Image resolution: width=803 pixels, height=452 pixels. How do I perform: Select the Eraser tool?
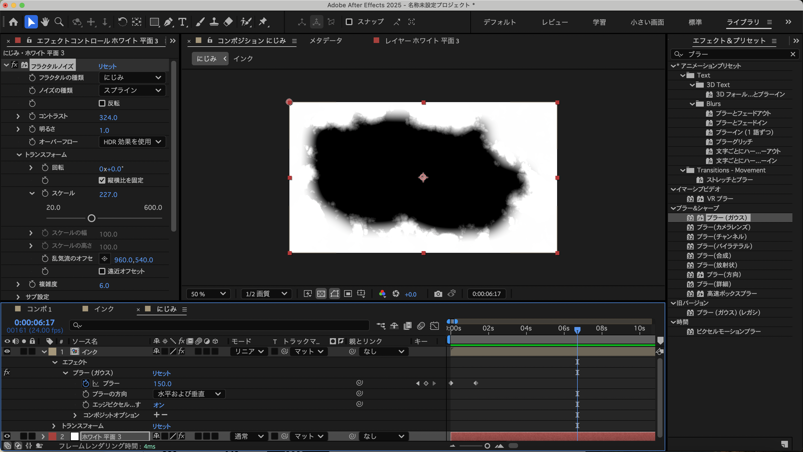point(228,22)
